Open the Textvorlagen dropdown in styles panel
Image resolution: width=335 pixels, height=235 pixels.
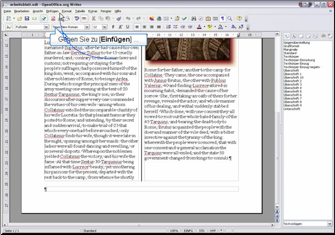[x=330, y=224]
